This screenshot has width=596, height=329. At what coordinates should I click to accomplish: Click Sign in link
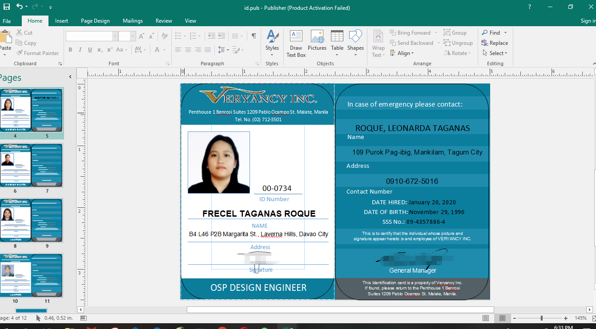click(588, 21)
